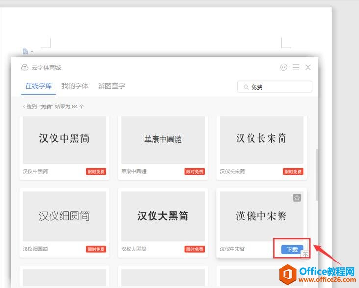
Task: Click 限时免费 badge for 汉仪长宋简
Action: pyautogui.click(x=293, y=171)
